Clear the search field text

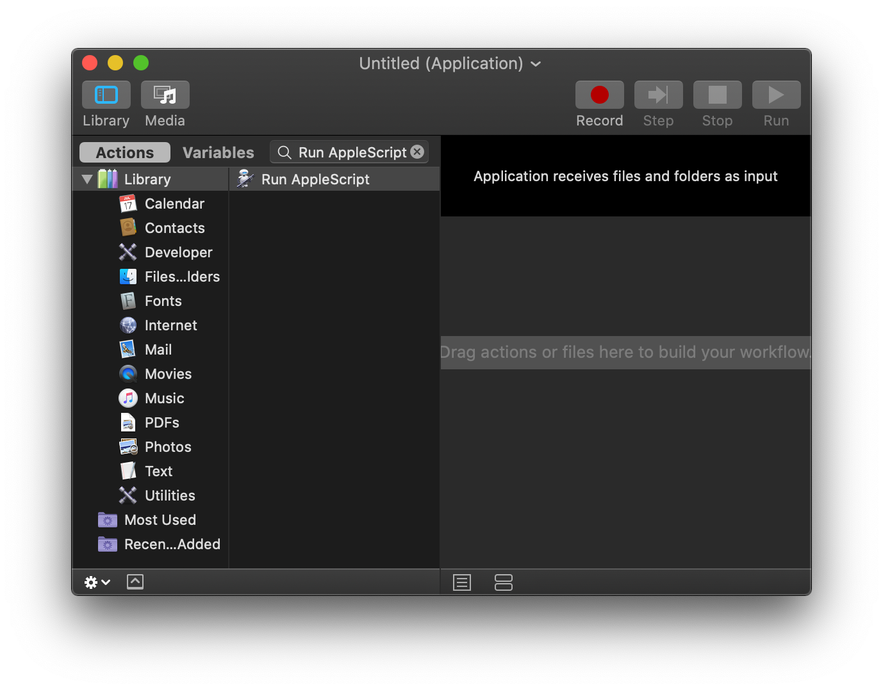[x=417, y=152]
